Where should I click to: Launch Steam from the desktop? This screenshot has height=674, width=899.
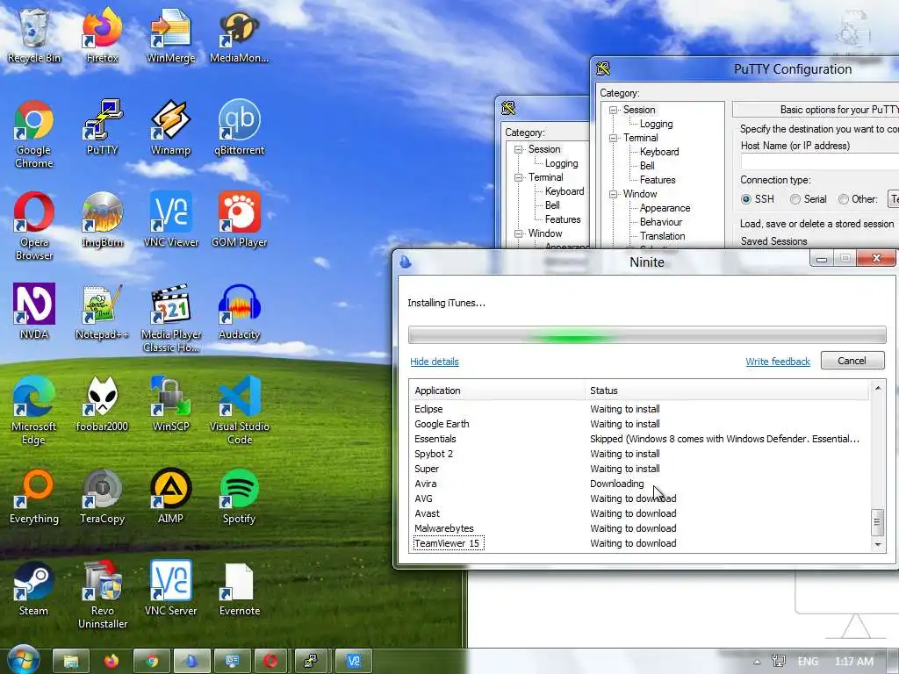click(x=34, y=589)
